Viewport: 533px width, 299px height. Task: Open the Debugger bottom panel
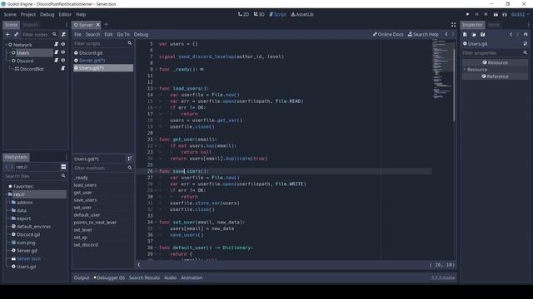tap(109, 277)
